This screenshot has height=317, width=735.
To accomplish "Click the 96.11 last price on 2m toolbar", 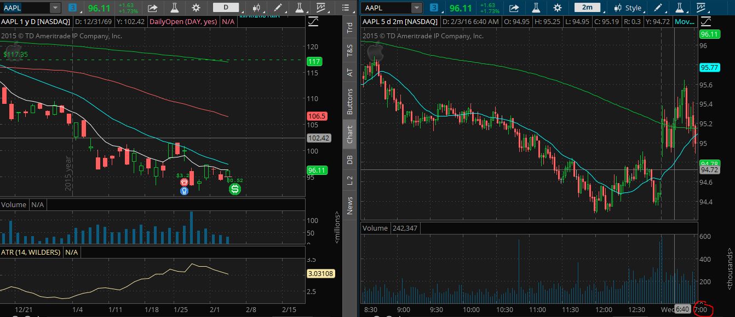I will 460,8.
